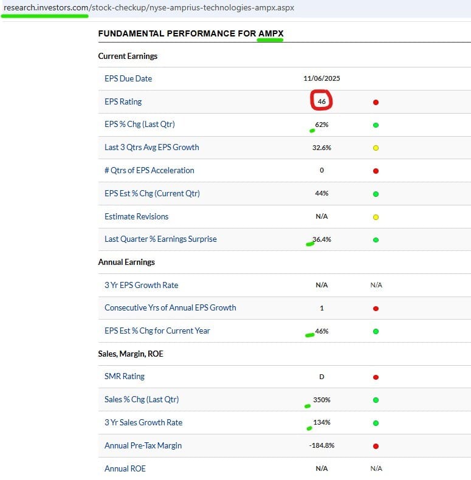Screen dimensions: 471x480
Task: Open Consecutive Yrs of Annual EPS Growth link
Action: (x=170, y=307)
